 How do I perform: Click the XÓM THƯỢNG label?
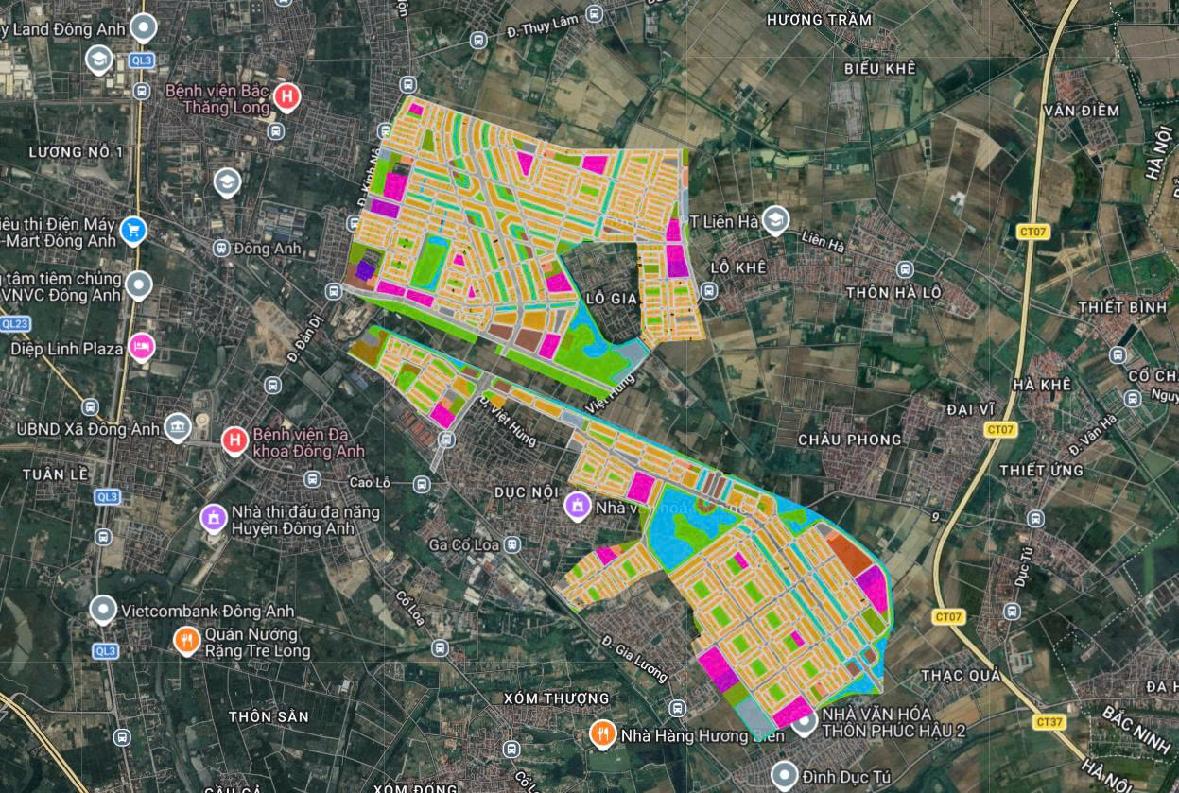(557, 698)
